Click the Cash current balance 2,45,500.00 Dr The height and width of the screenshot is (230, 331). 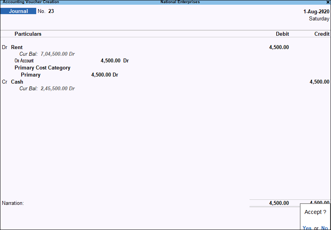[x=57, y=88]
